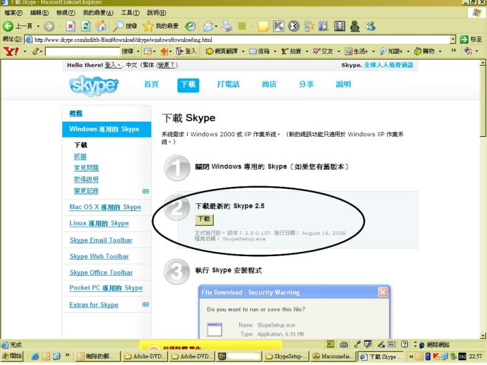This screenshot has height=365, width=487.
Task: Open the 檢視(V) menu
Action: [x=66, y=13]
